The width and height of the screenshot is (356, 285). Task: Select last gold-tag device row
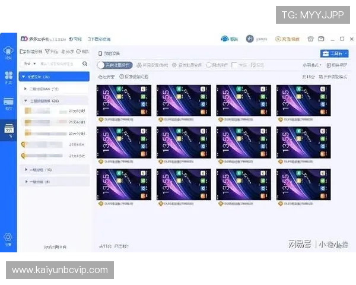55,156
